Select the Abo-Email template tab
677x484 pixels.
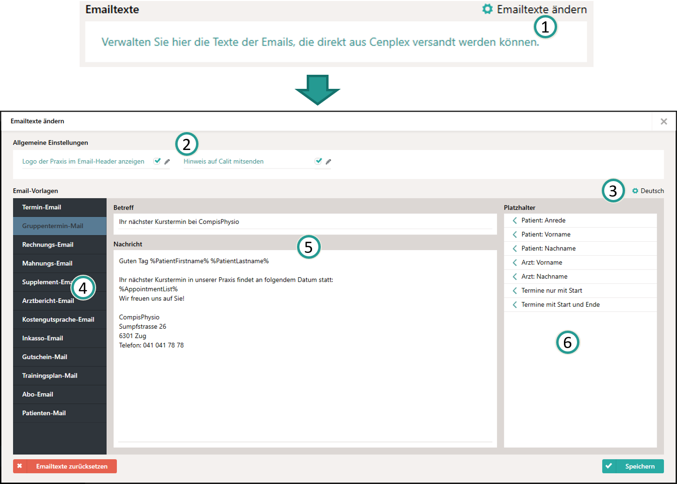[x=60, y=394]
